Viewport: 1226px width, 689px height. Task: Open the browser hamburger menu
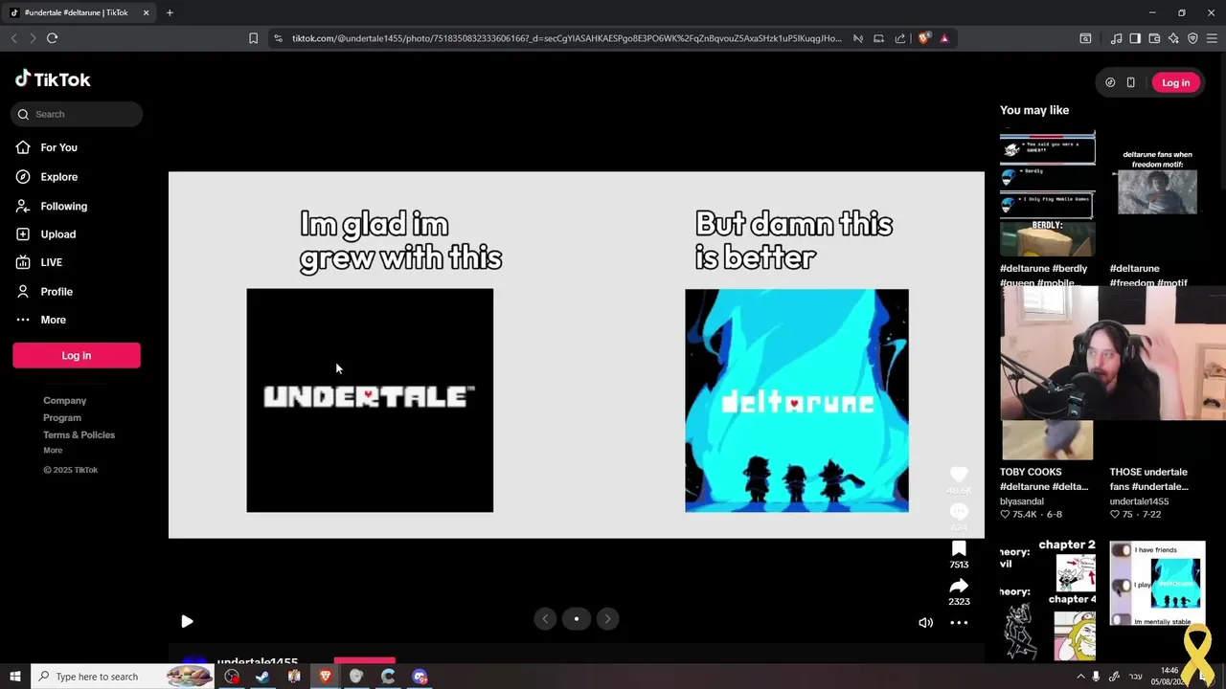coord(1212,38)
